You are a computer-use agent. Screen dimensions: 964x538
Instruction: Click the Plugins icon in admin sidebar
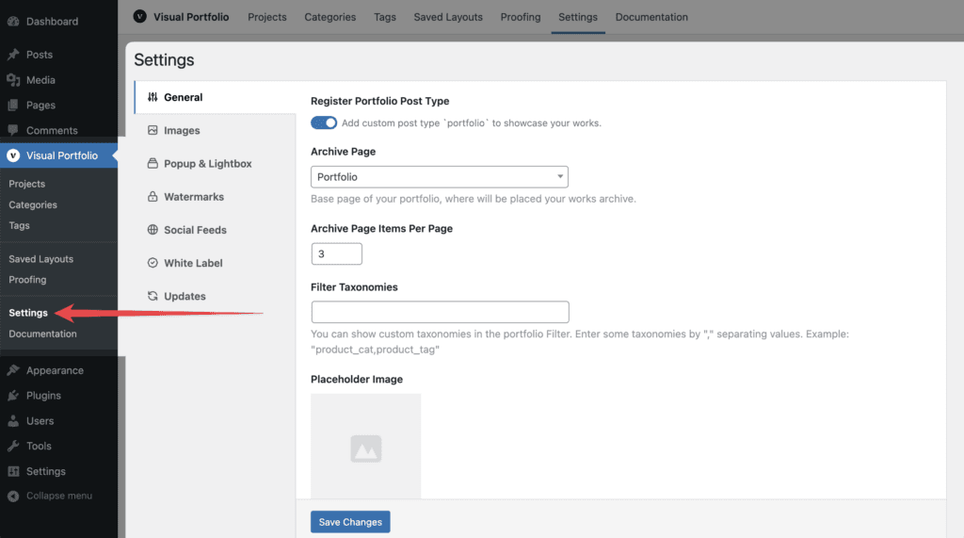[x=13, y=395]
